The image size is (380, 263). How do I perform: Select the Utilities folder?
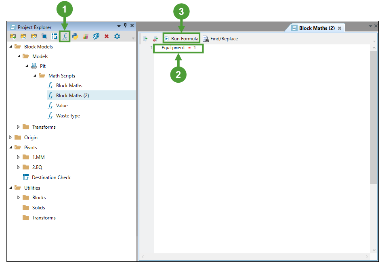32,188
